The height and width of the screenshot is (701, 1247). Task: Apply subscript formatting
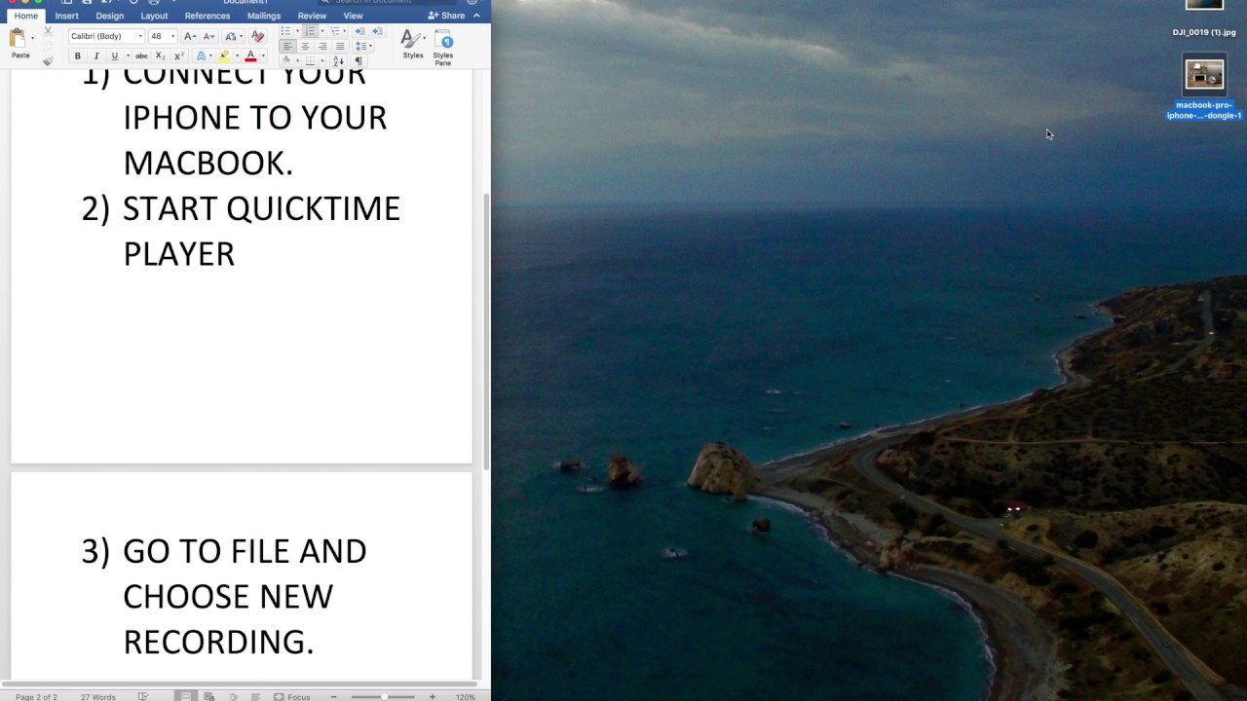pos(161,56)
